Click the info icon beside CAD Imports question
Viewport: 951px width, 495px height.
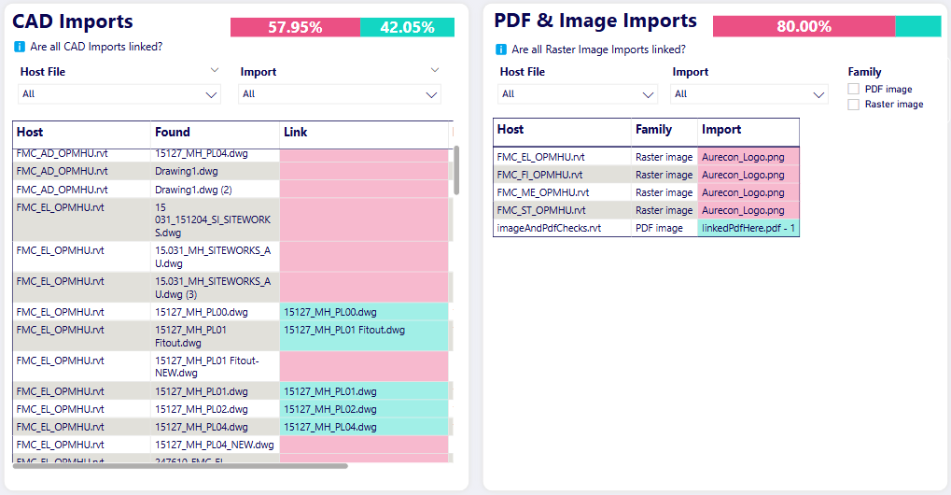(20, 47)
